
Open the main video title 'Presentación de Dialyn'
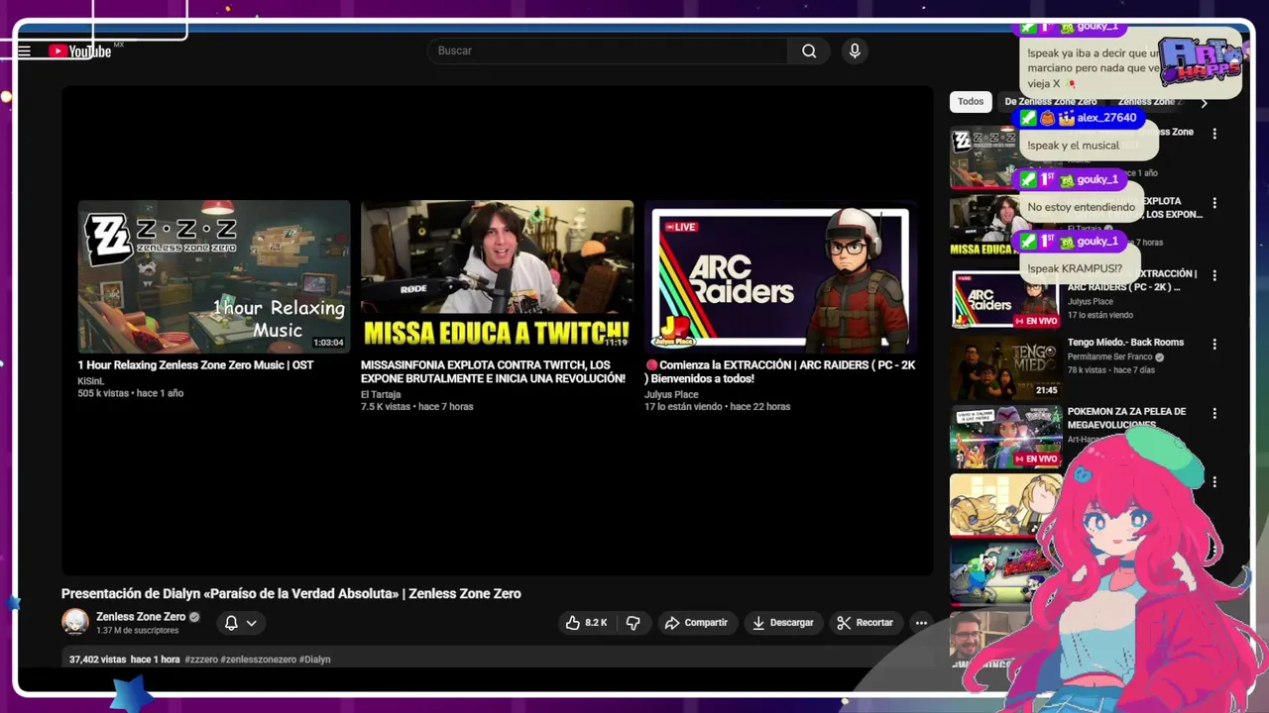coord(291,594)
